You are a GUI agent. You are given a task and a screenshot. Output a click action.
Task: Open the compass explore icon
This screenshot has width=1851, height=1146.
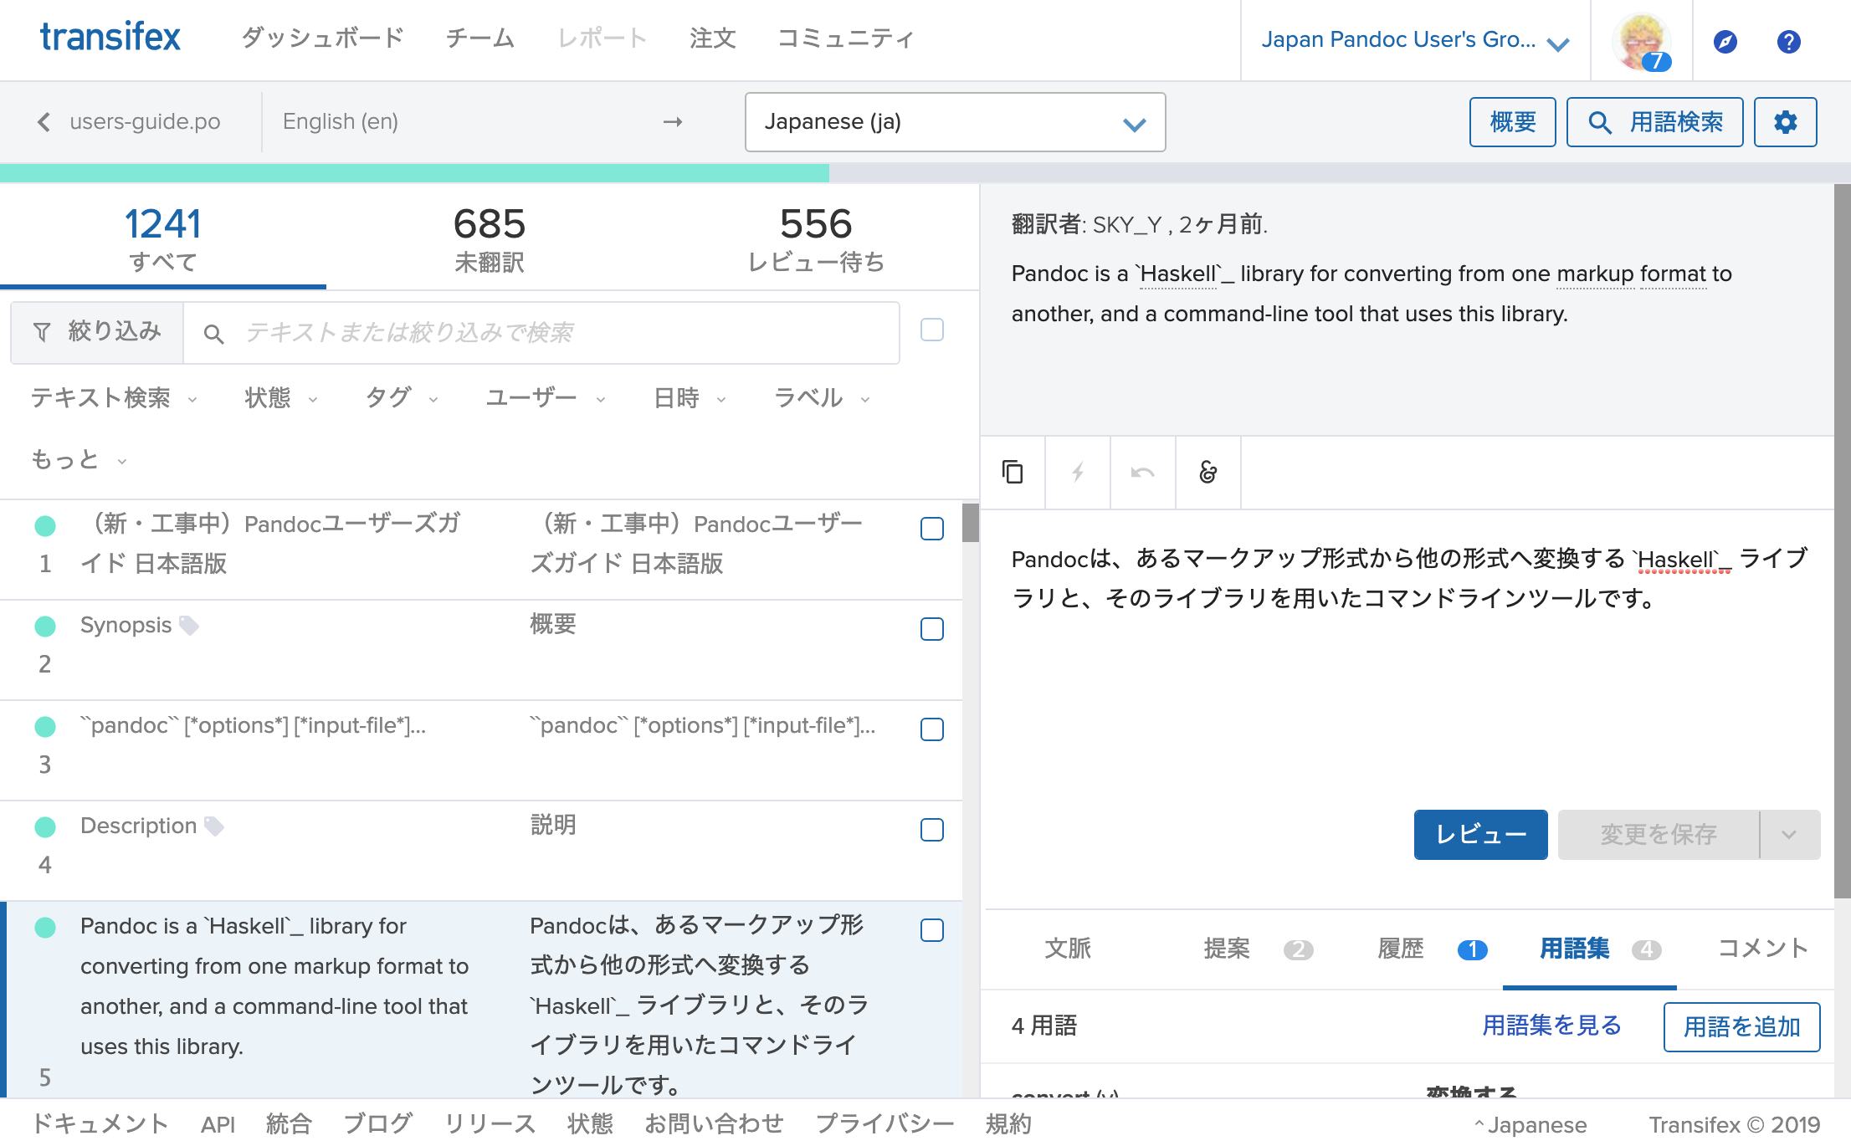point(1725,41)
